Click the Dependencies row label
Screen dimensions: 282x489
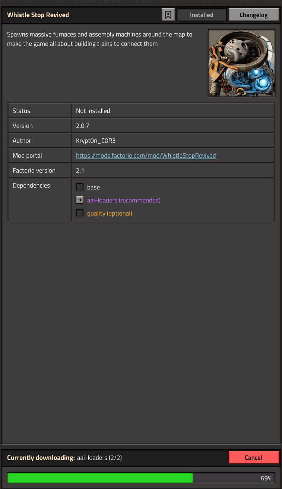[x=31, y=185]
